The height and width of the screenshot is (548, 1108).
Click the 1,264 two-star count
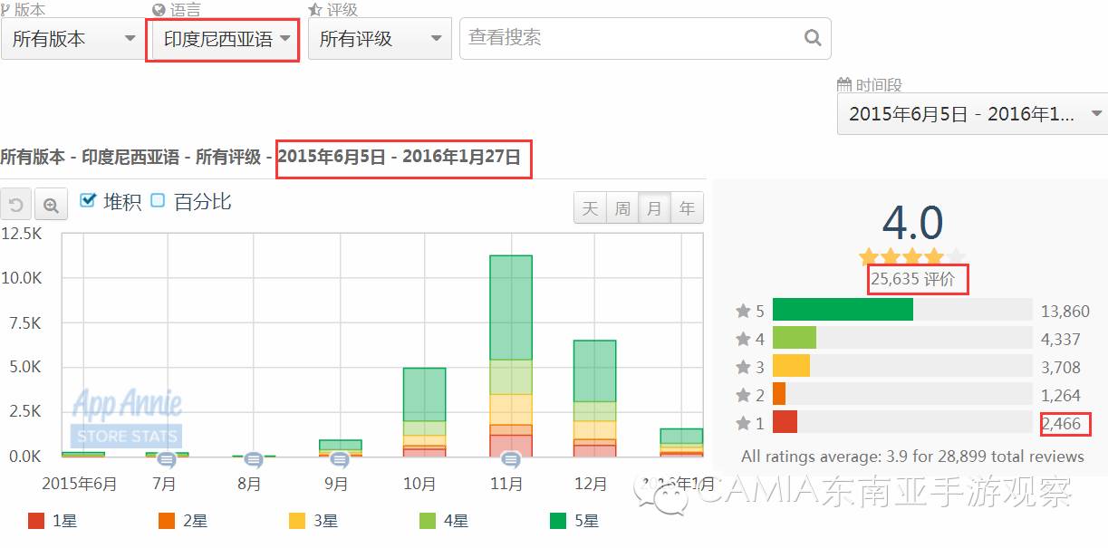coord(1061,396)
